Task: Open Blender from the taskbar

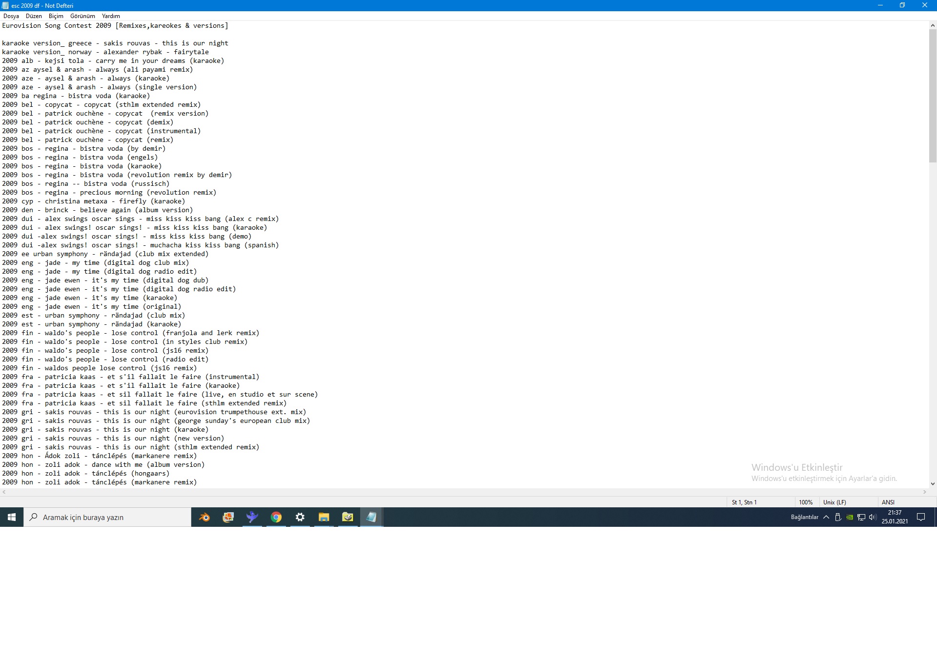Action: click(204, 517)
